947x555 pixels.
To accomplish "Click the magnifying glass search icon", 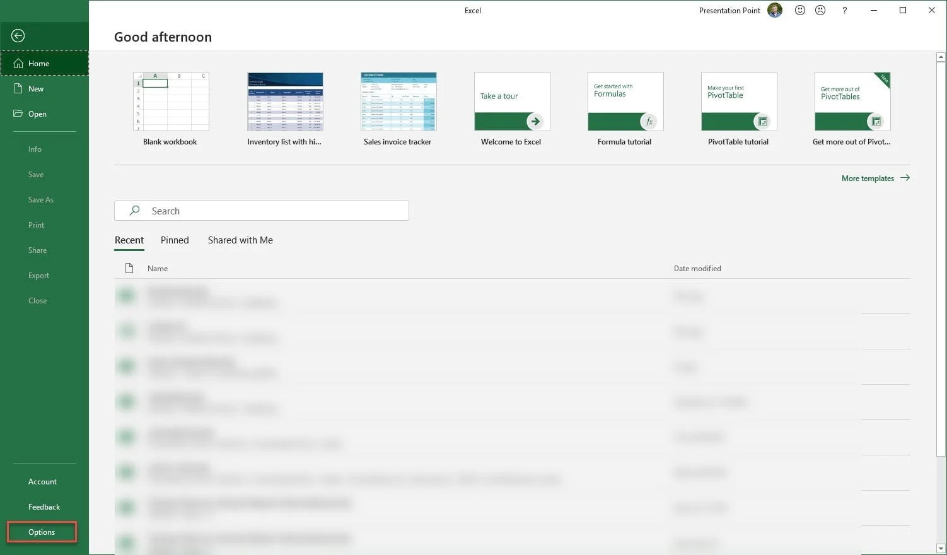I will coord(134,210).
